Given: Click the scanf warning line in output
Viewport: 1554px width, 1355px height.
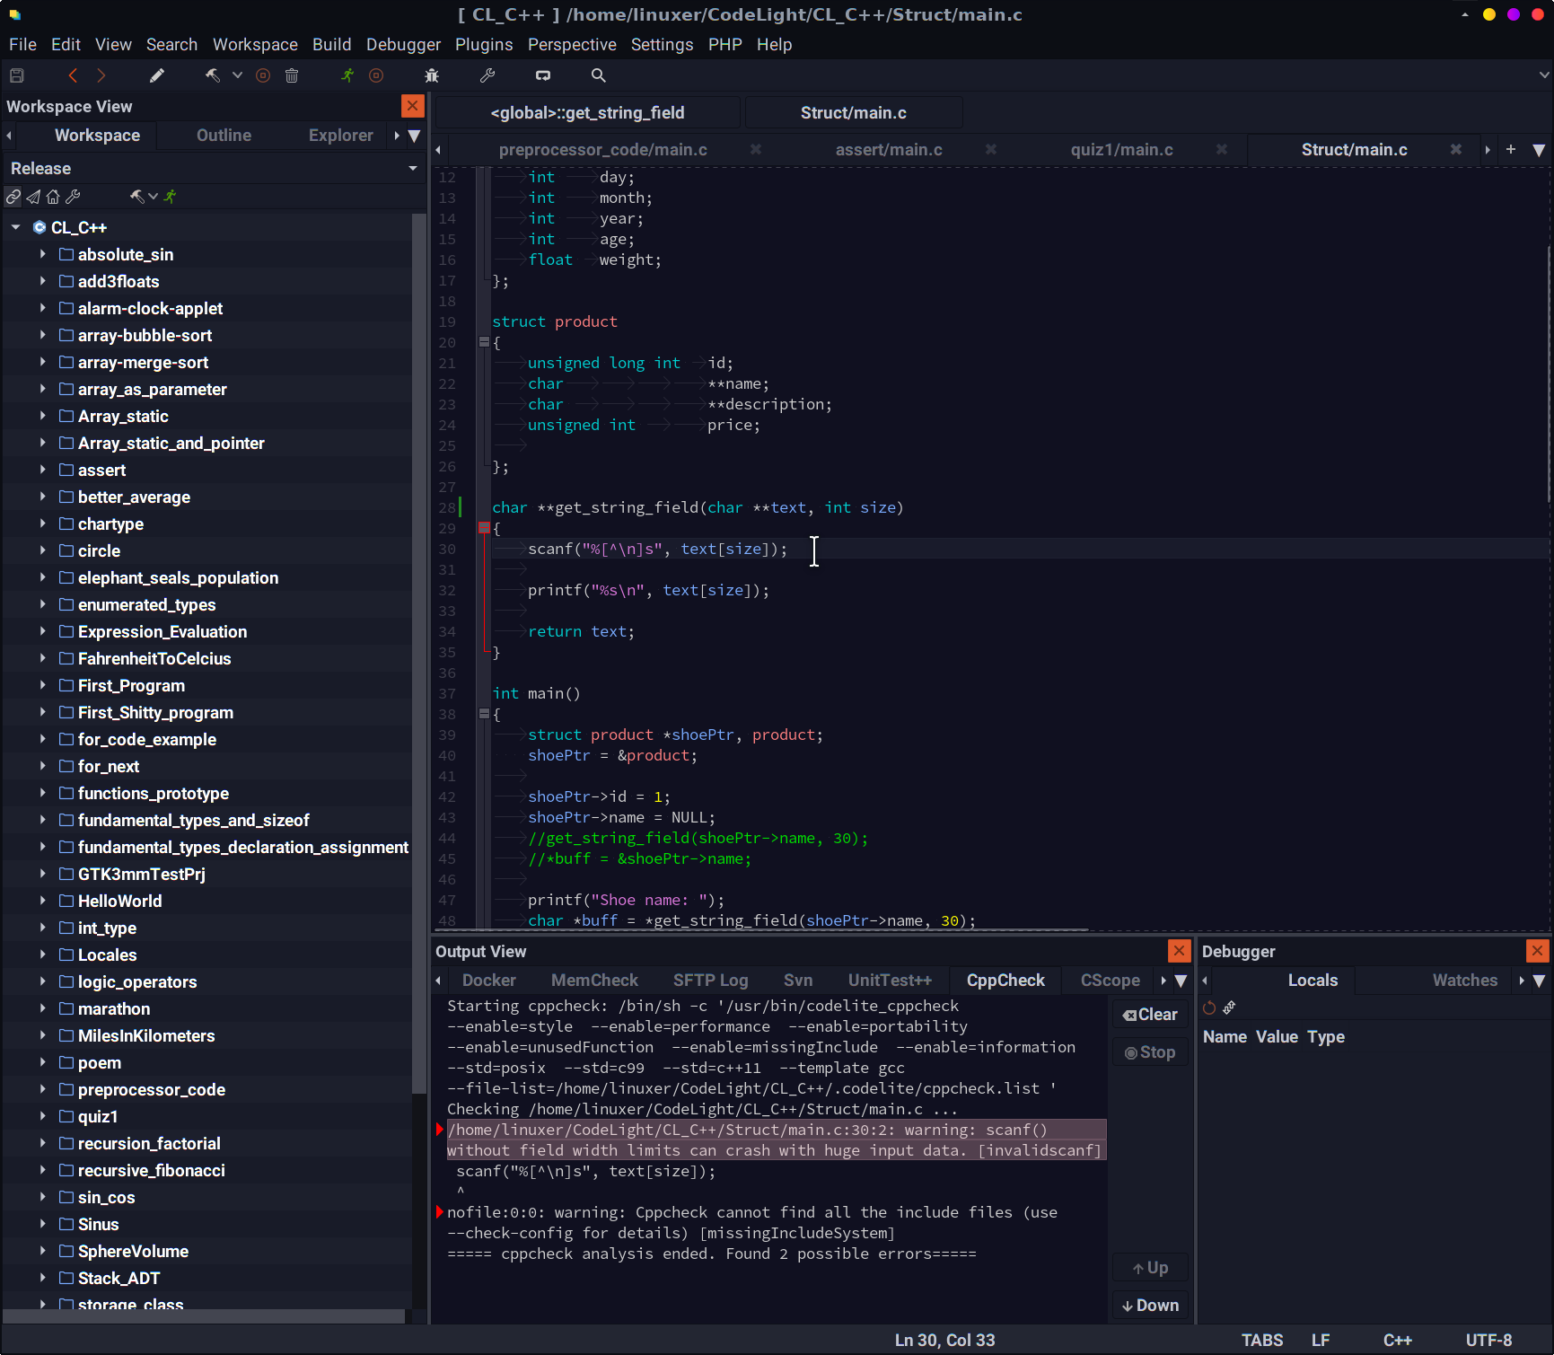Looking at the screenshot, I should [x=772, y=1139].
